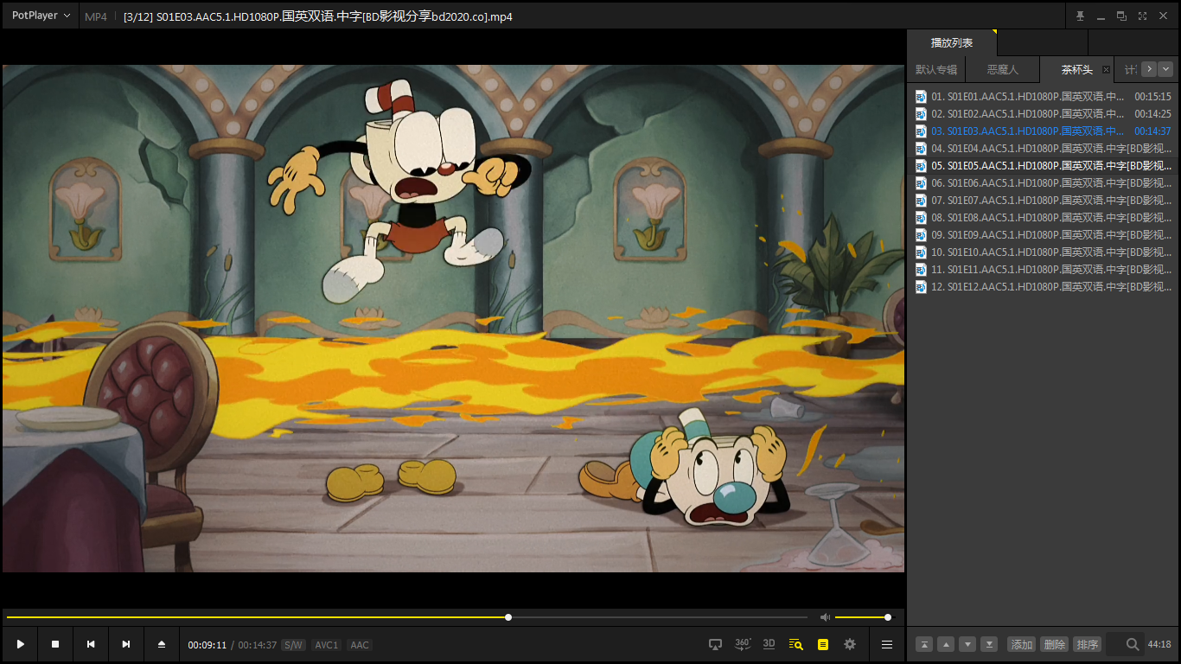The height and width of the screenshot is (664, 1181).
Task: Select playlist item 08. S01E08
Action: [1043, 218]
